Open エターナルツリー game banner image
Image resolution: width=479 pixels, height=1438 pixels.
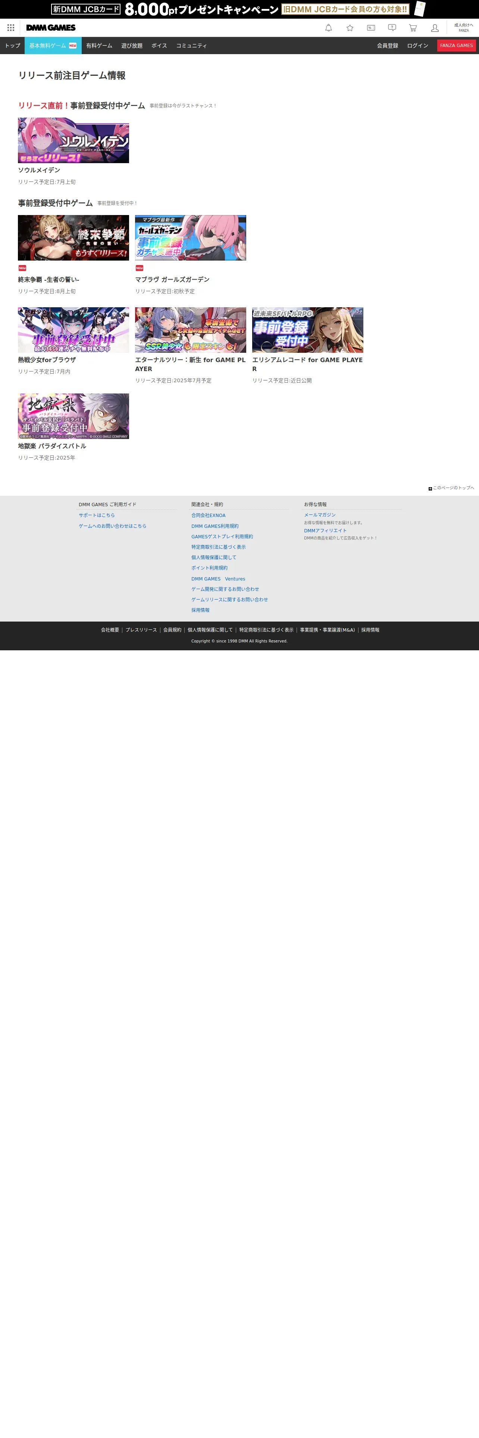click(x=190, y=330)
